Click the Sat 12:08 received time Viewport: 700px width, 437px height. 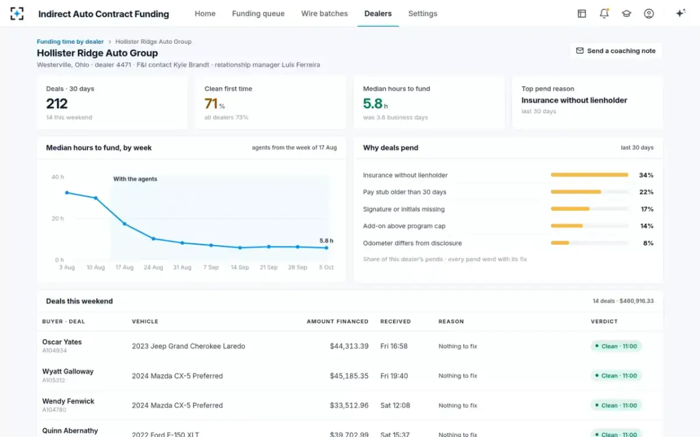click(395, 406)
